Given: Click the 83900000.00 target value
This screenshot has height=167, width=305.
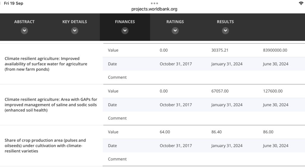Looking at the screenshot, I should point(275,50).
